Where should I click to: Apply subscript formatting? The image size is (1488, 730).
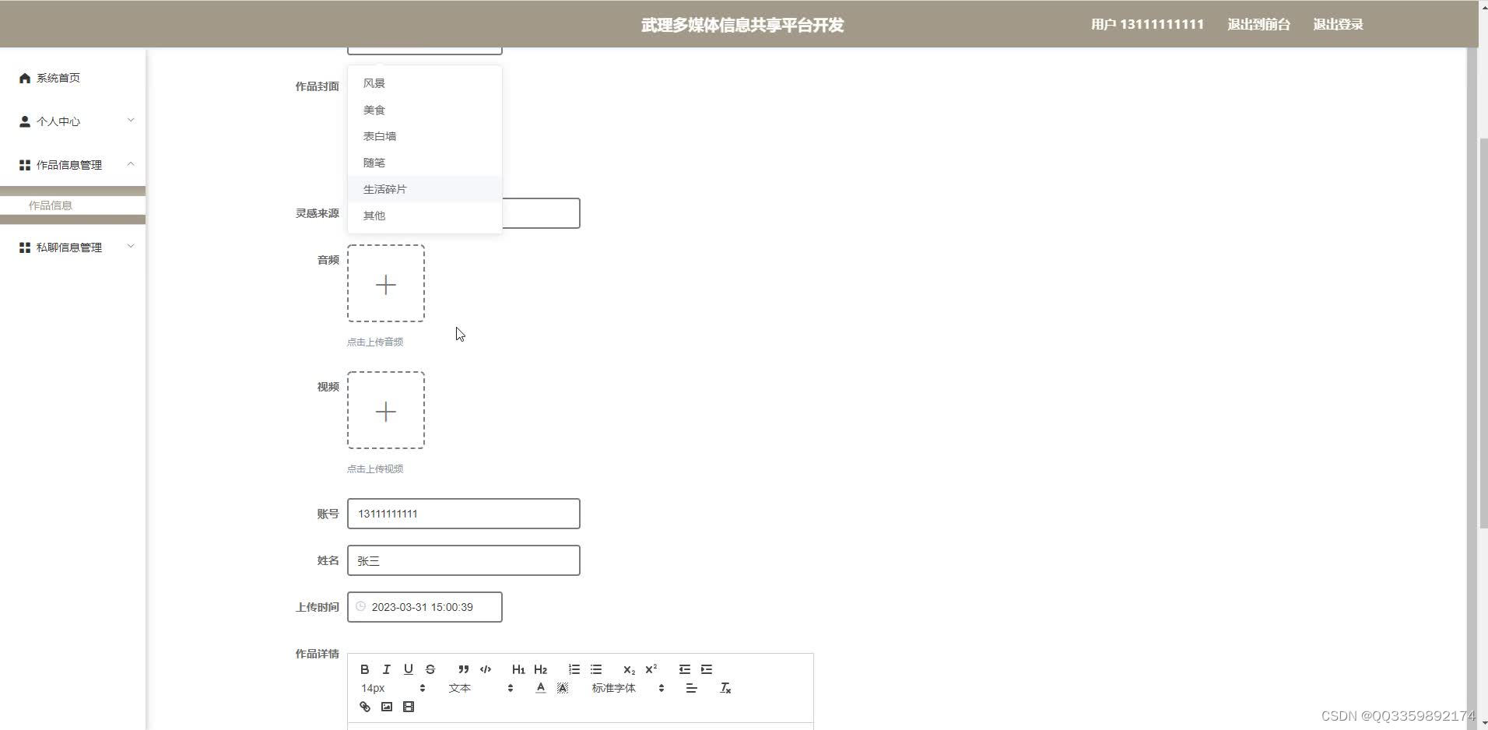pyautogui.click(x=629, y=669)
